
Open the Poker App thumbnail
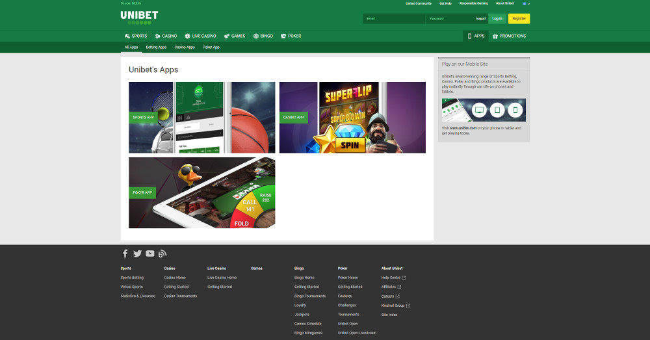202,193
